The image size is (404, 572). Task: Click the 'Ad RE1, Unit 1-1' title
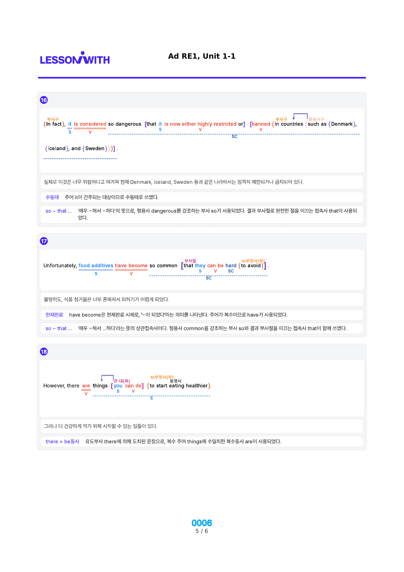(x=202, y=56)
